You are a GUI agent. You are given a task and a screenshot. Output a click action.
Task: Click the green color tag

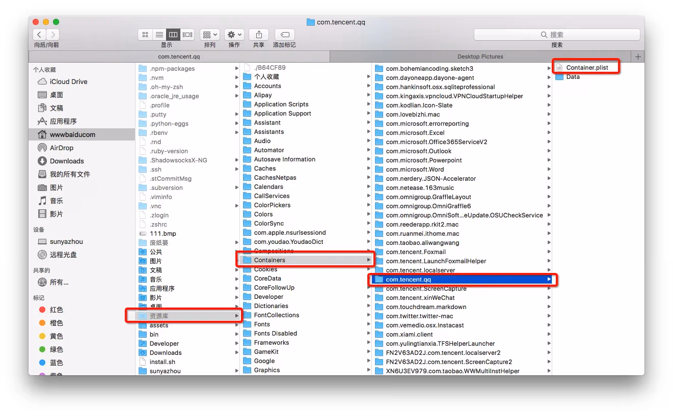pyautogui.click(x=56, y=349)
